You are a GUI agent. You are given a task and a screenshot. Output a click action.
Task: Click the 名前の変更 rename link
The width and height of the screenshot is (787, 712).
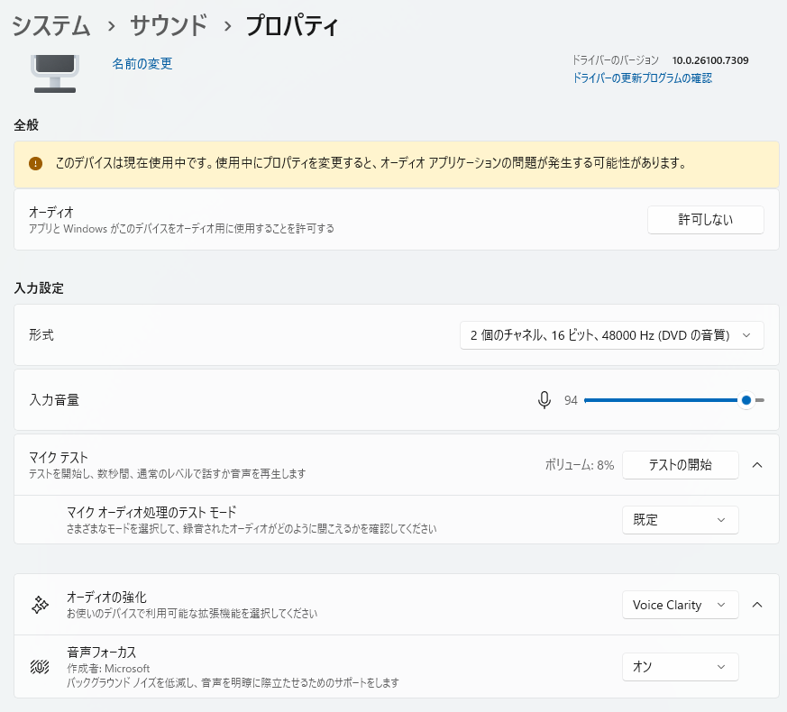coord(142,64)
